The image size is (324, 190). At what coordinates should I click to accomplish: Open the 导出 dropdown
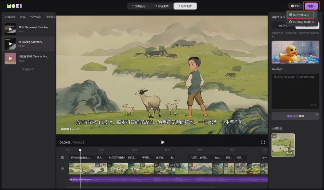[311, 6]
